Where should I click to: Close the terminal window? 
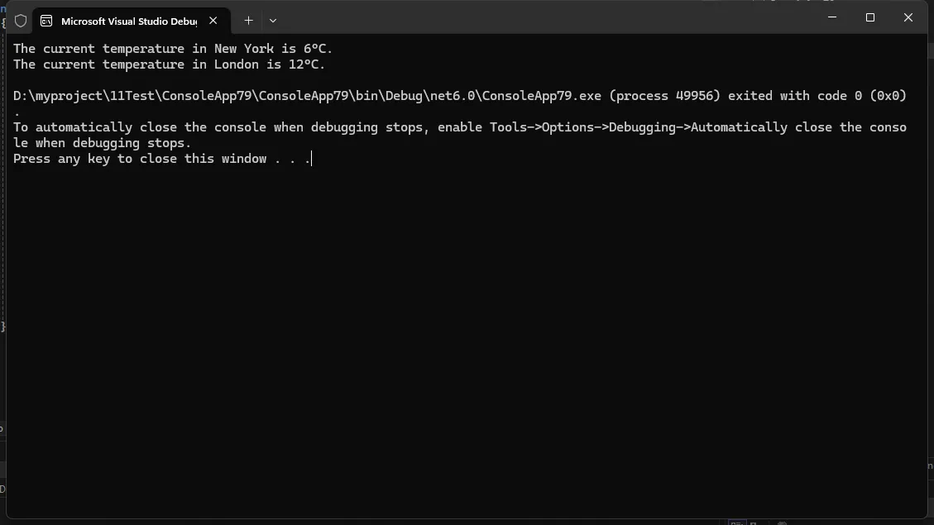tap(908, 17)
